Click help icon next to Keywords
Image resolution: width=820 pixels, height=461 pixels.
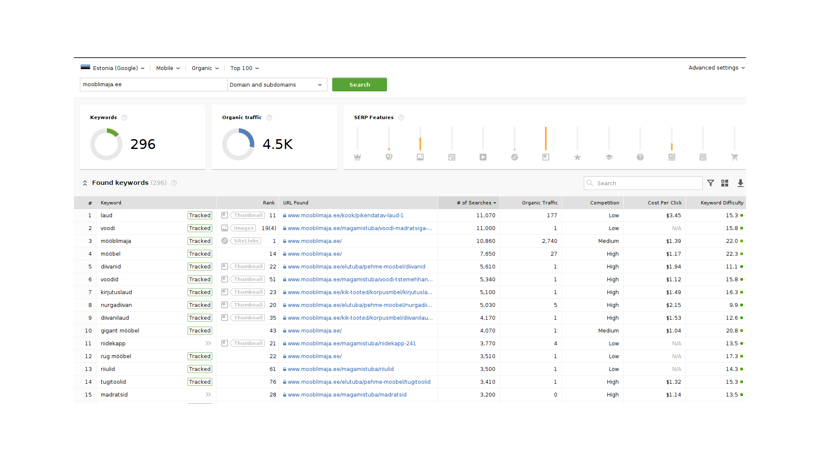click(124, 118)
